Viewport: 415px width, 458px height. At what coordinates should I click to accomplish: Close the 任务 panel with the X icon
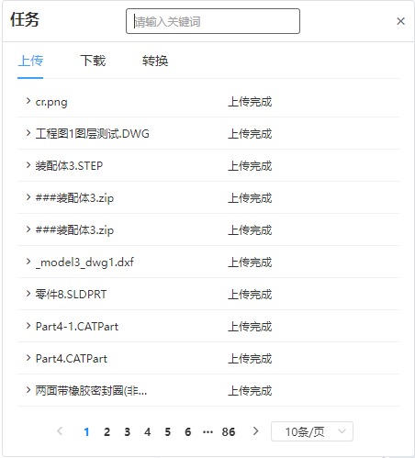click(x=400, y=21)
